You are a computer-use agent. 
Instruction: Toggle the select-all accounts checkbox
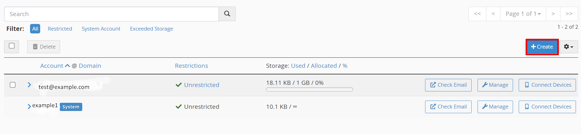12,46
